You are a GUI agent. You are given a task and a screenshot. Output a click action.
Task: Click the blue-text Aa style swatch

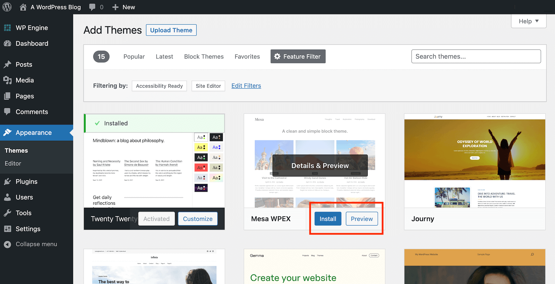coord(216,147)
